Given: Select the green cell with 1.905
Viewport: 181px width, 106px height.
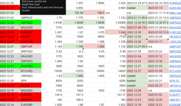Looking at the screenshot, I should click(73, 76).
